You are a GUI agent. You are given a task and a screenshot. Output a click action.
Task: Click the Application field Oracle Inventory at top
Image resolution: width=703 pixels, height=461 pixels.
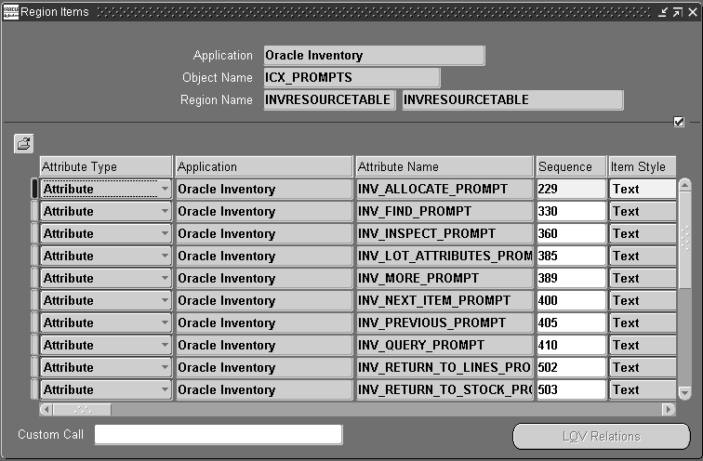click(x=375, y=56)
